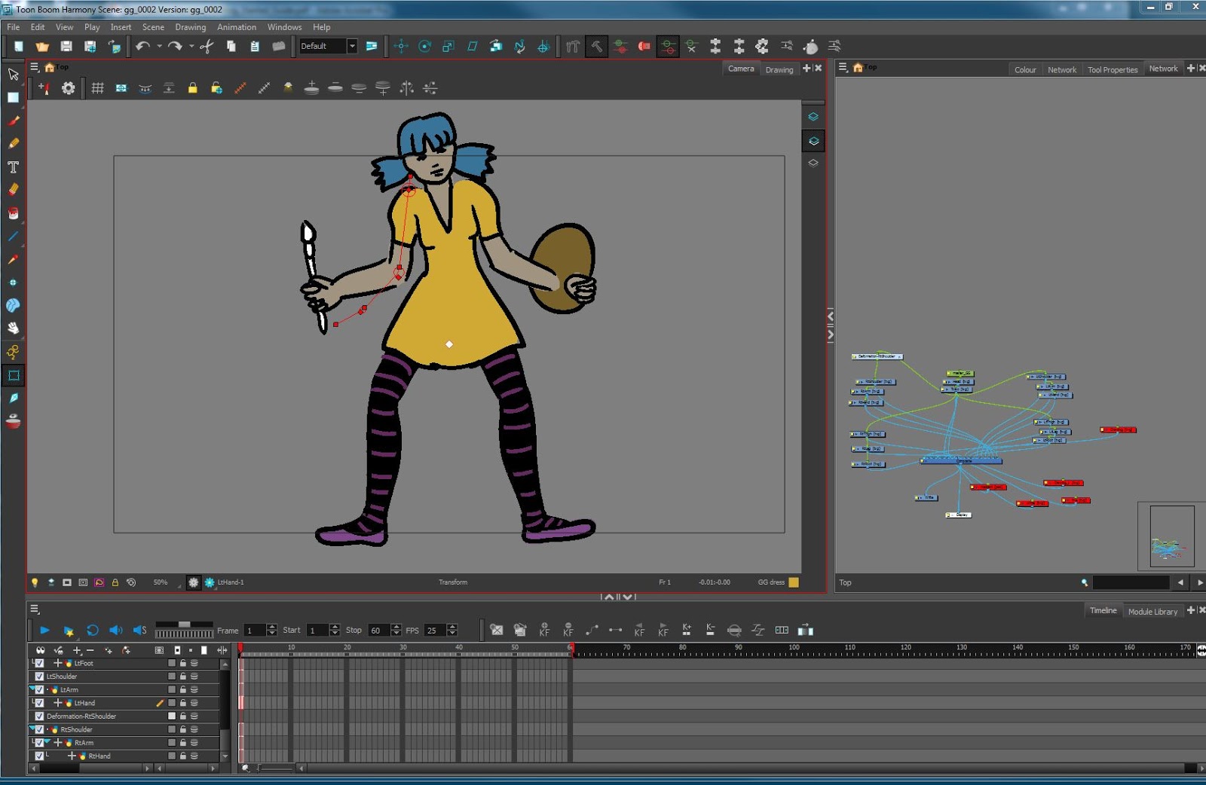This screenshot has width=1206, height=785.
Task: Switch to the Module Library tab
Action: [1152, 612]
